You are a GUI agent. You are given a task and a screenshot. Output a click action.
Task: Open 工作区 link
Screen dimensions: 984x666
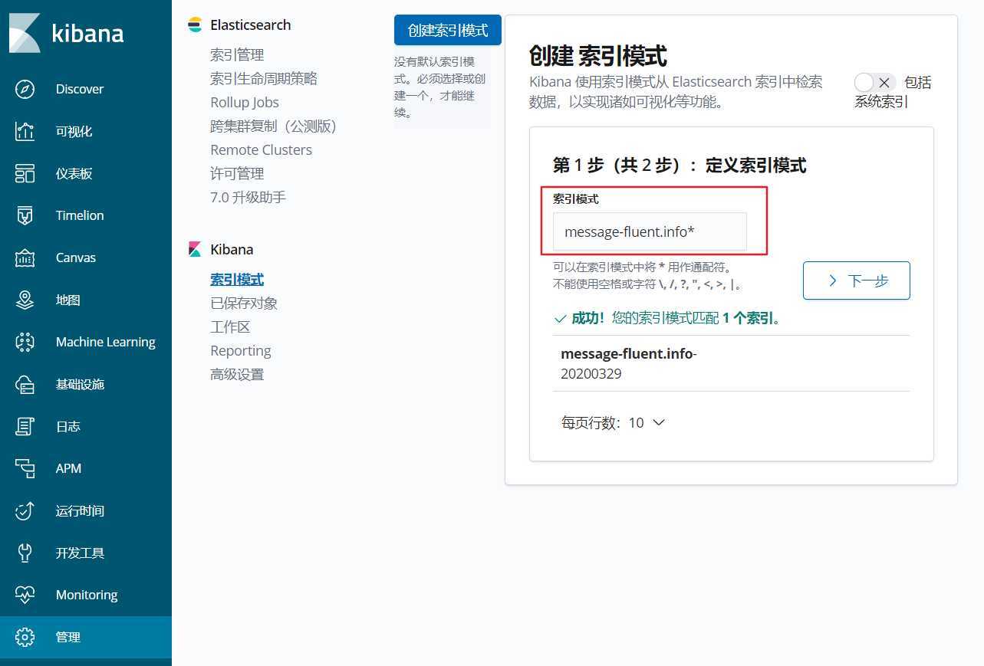(x=230, y=327)
